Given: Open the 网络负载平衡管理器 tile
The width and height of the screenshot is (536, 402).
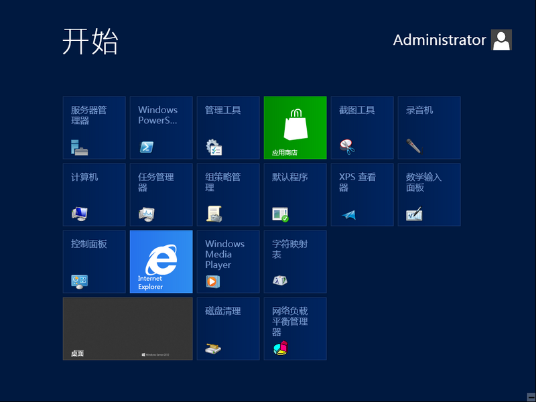Looking at the screenshot, I should pyautogui.click(x=295, y=328).
